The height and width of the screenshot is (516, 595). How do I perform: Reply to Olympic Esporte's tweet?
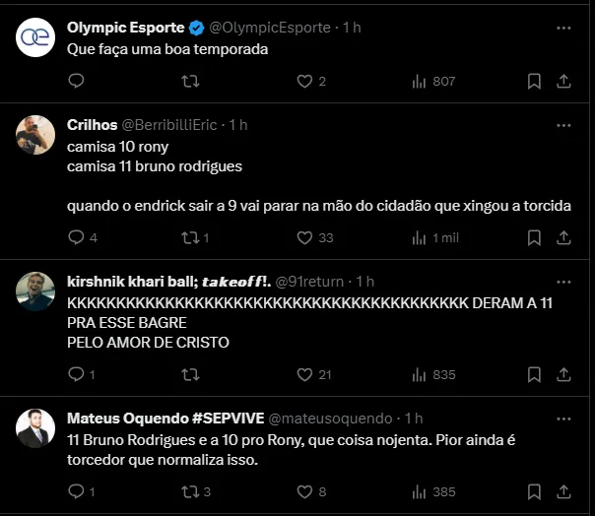tap(76, 81)
